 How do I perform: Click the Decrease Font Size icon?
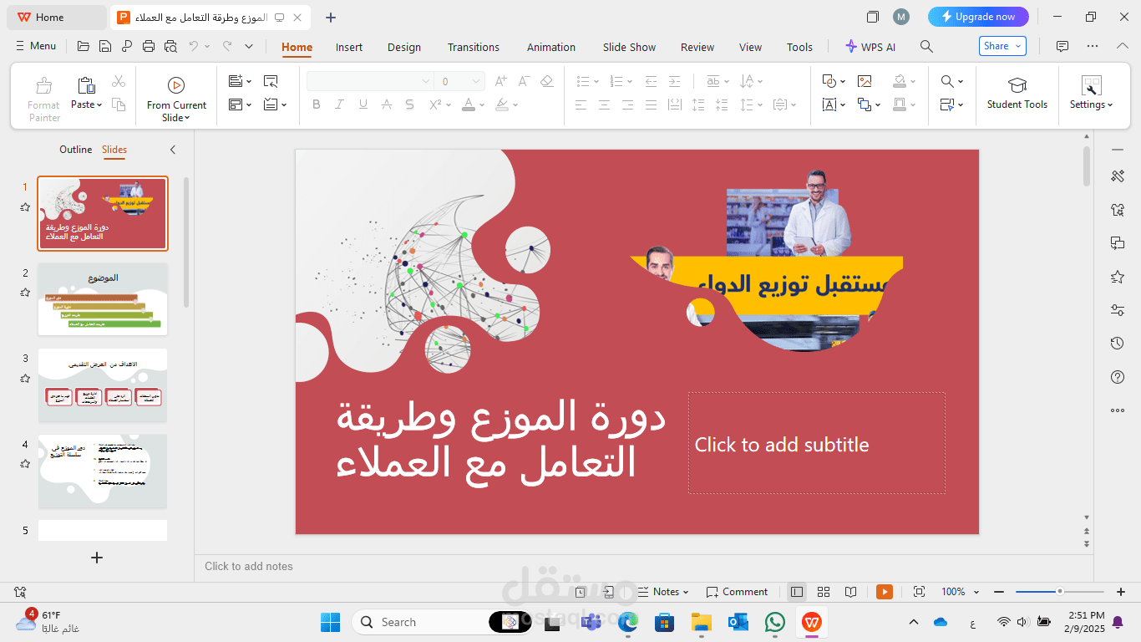pyautogui.click(x=524, y=81)
